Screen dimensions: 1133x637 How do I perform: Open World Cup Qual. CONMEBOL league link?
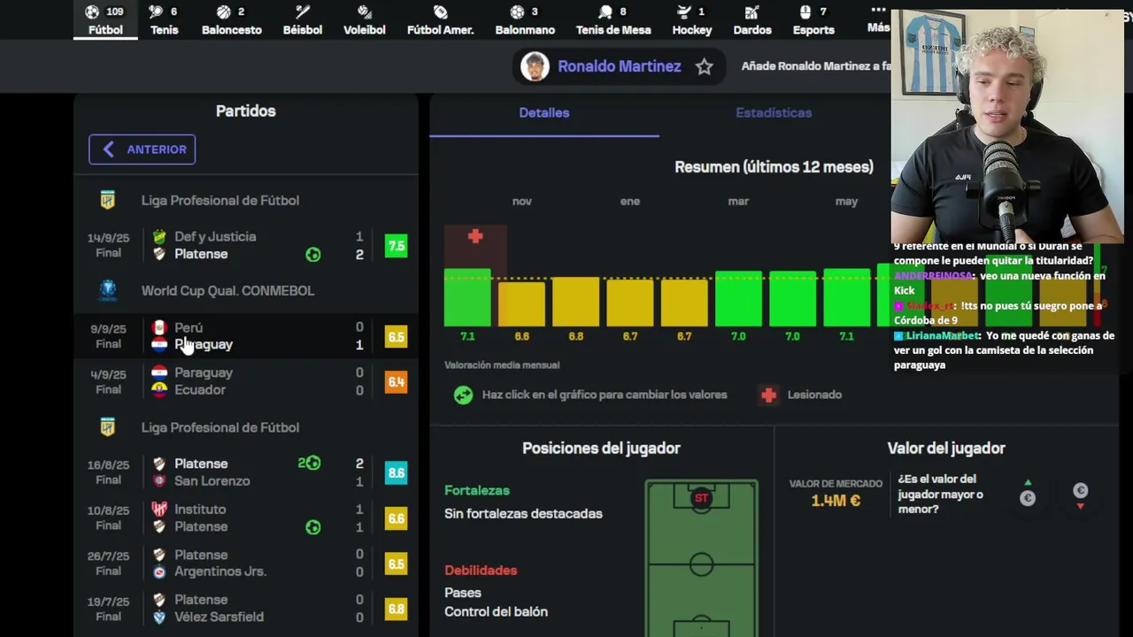coord(227,290)
